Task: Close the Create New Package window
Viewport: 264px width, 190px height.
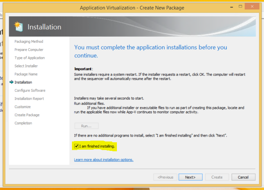Action: 251,7
